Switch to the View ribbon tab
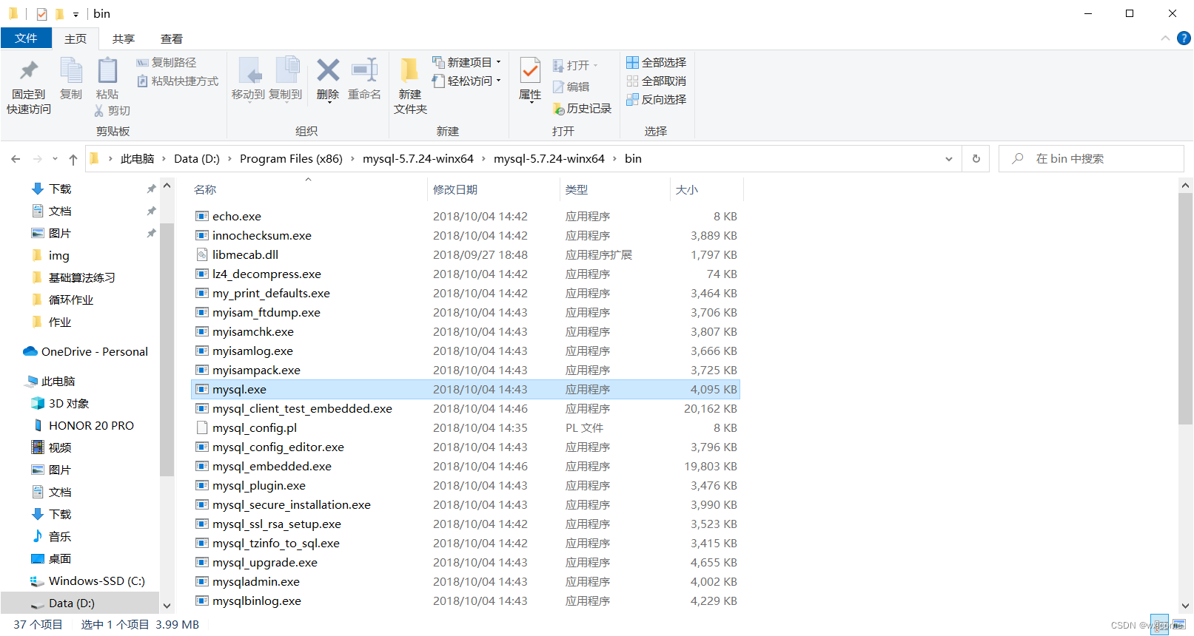This screenshot has height=636, width=1194. pyautogui.click(x=172, y=39)
